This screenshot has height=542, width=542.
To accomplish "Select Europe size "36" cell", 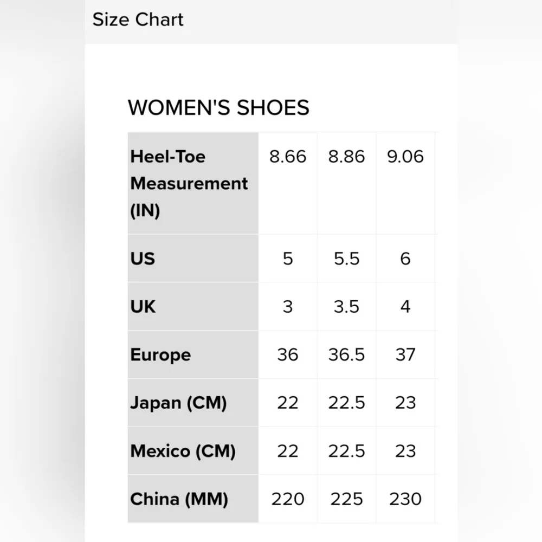I will pyautogui.click(x=288, y=354).
